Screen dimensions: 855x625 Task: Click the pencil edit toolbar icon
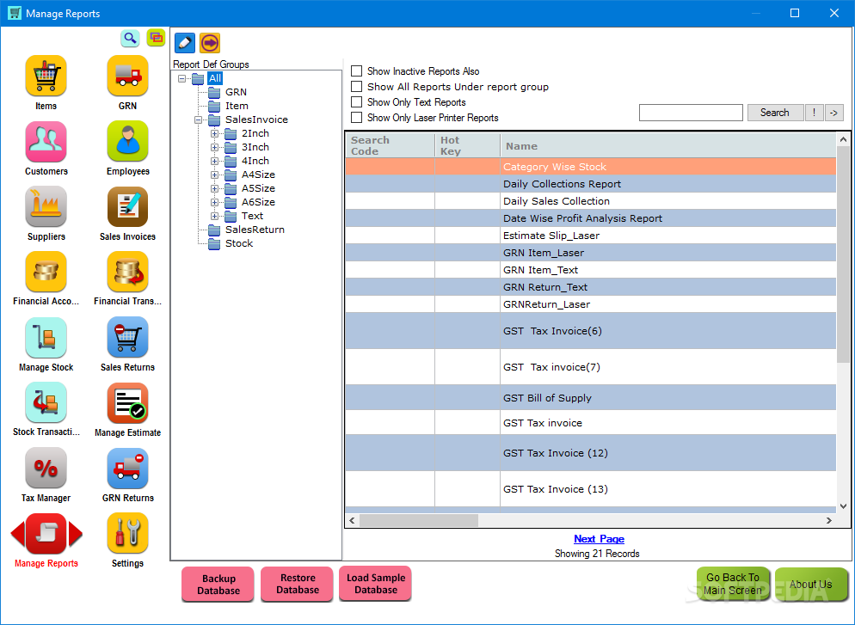185,42
